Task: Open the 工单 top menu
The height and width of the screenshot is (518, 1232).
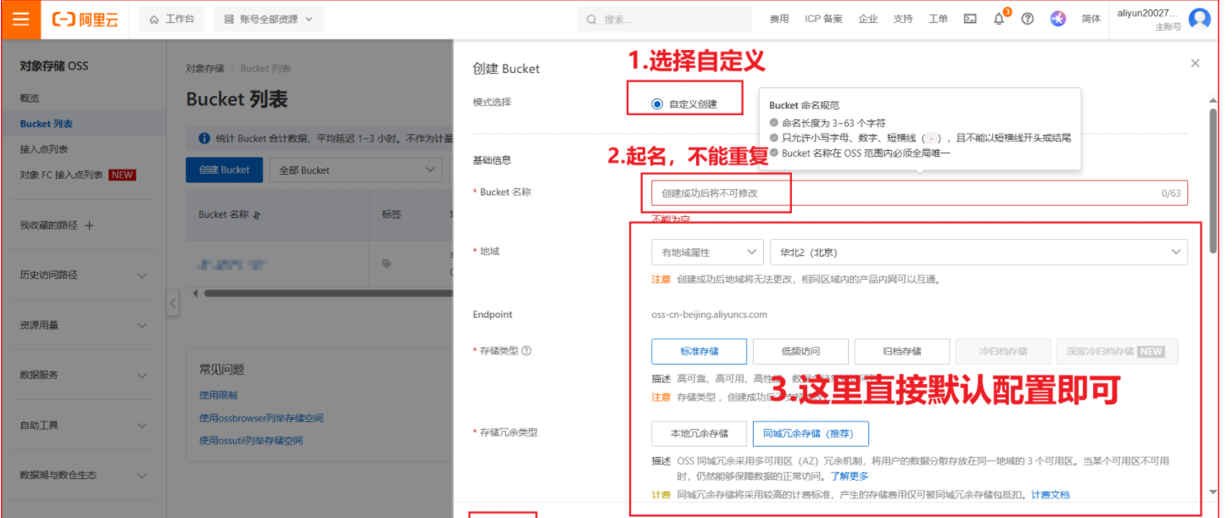Action: [938, 19]
